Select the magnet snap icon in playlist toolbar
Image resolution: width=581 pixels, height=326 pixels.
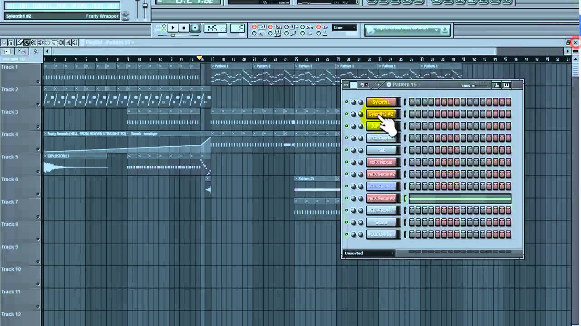click(x=11, y=43)
